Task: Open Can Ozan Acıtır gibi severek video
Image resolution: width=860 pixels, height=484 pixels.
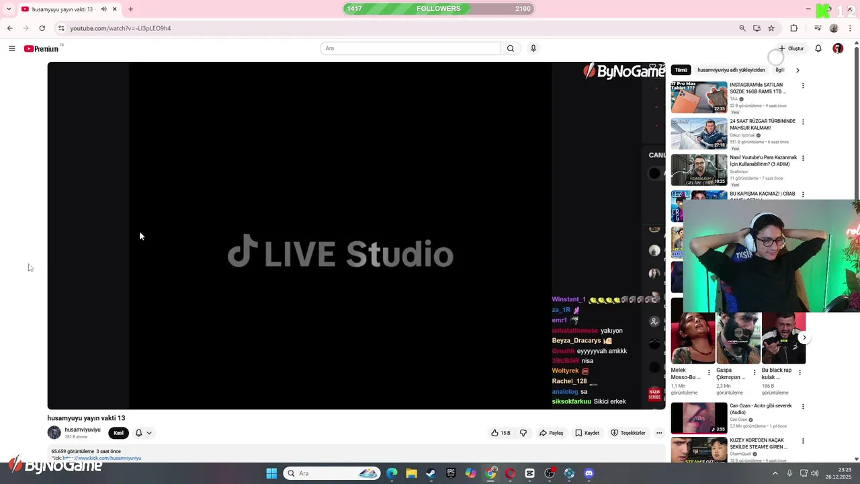Action: click(699, 417)
